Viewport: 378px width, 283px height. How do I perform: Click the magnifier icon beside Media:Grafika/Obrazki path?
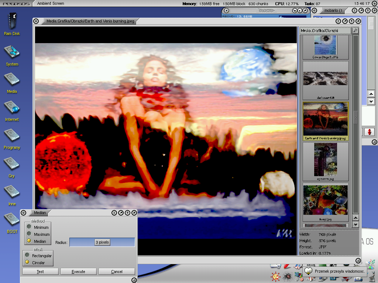355,31
